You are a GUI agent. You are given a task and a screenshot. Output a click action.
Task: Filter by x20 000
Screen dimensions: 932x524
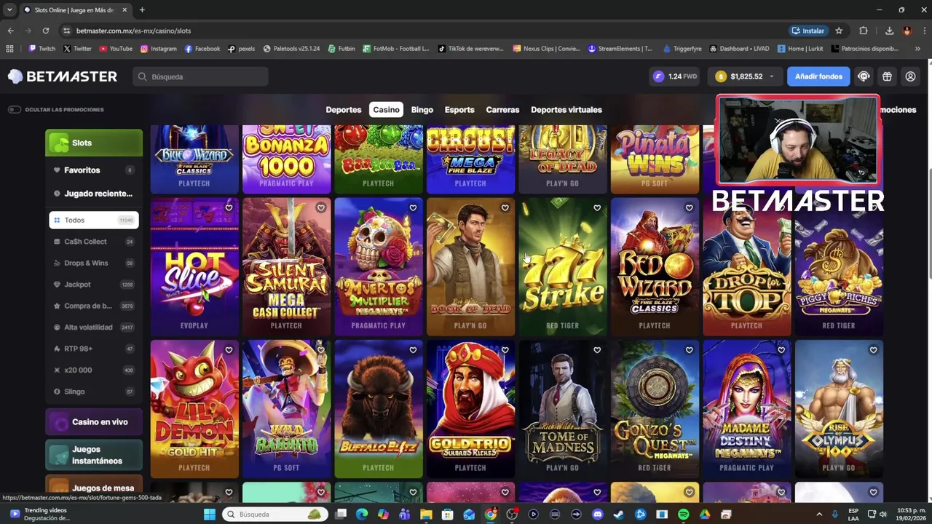(x=94, y=370)
